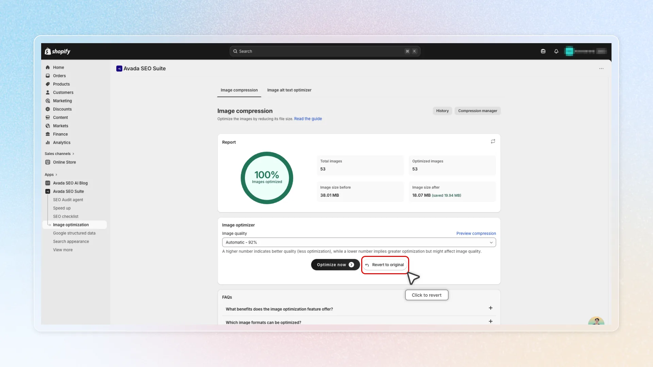Open Speed up menu item
This screenshot has height=367, width=653.
(62, 208)
